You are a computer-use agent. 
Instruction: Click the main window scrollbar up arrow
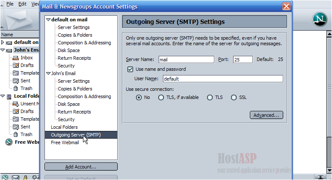coord(329,34)
